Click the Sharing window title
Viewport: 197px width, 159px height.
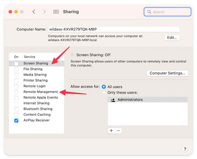click(x=71, y=12)
